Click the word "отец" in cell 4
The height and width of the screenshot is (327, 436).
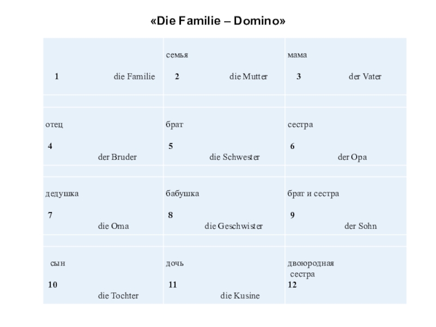pyautogui.click(x=54, y=125)
